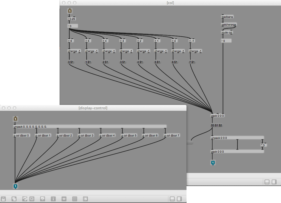281x203 pixels.
Task: Click the '4 $1' message box
Action: (140, 62)
